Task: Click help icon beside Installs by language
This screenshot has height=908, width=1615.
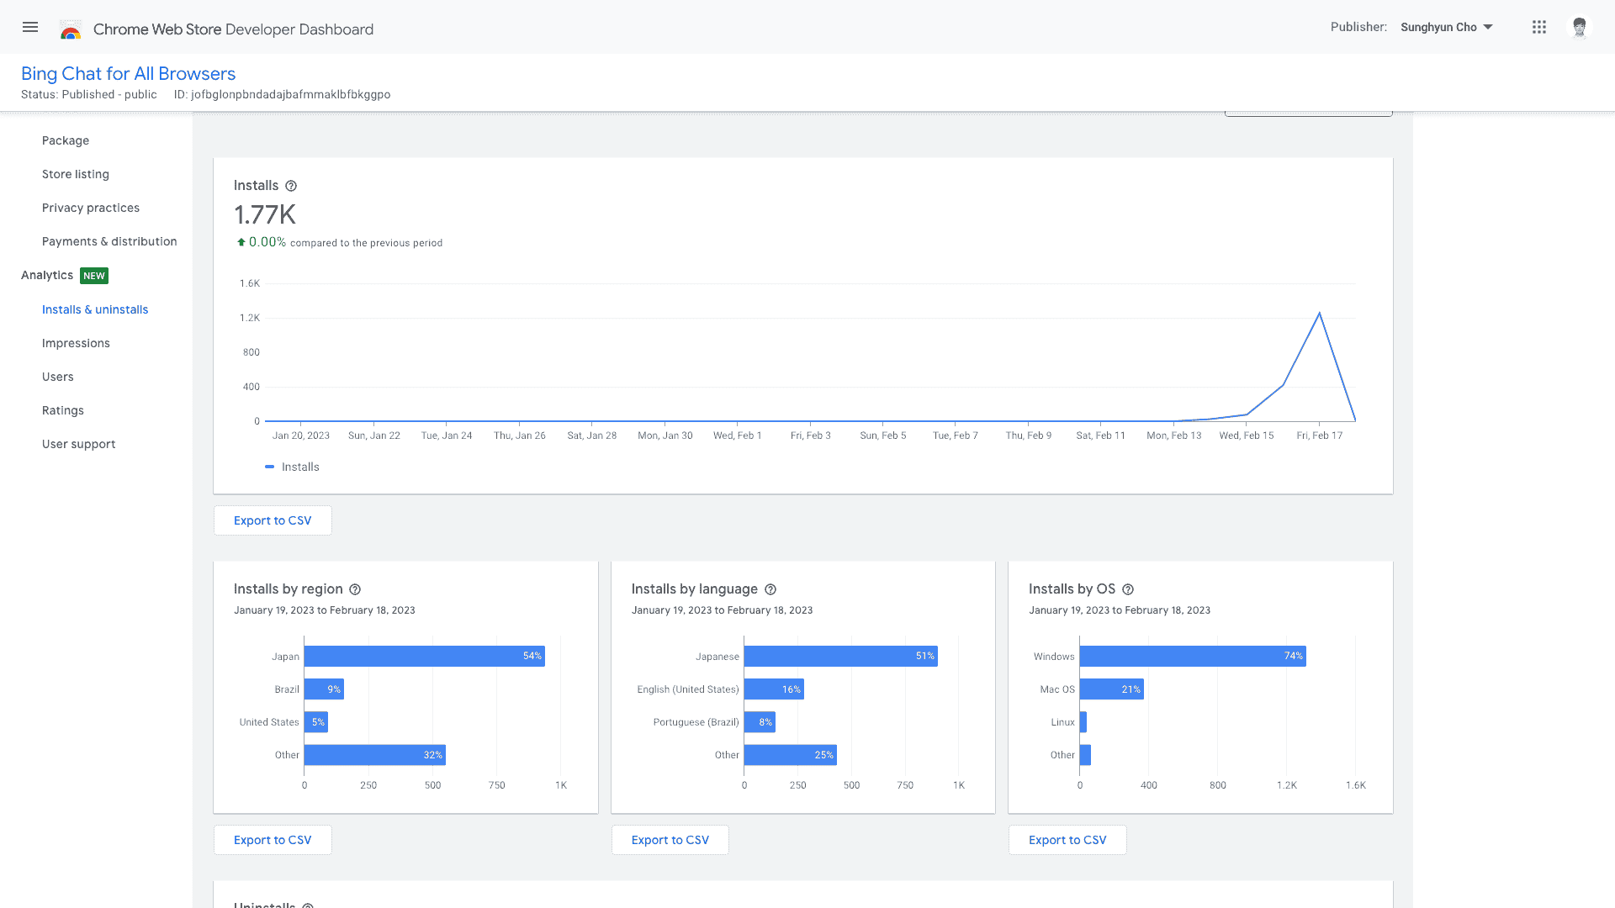Action: pos(770,589)
